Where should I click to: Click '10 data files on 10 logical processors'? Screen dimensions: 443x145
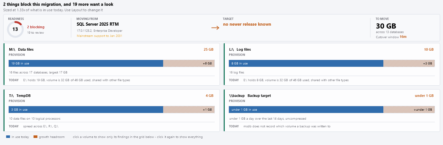(x=34, y=119)
